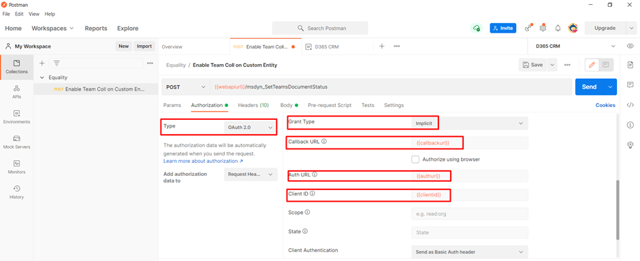
Task: Open the satellite capture requests icon
Action: pyautogui.click(x=528, y=28)
